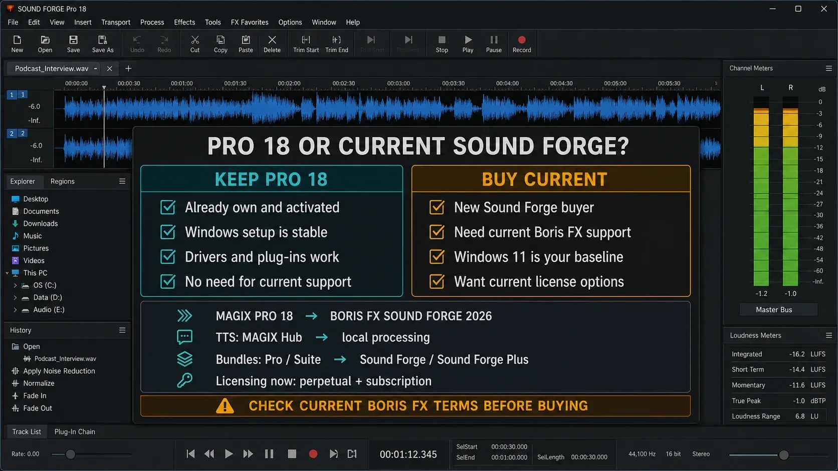Toggle the 'Want current license options' checkbox
The width and height of the screenshot is (838, 471).
[437, 281]
